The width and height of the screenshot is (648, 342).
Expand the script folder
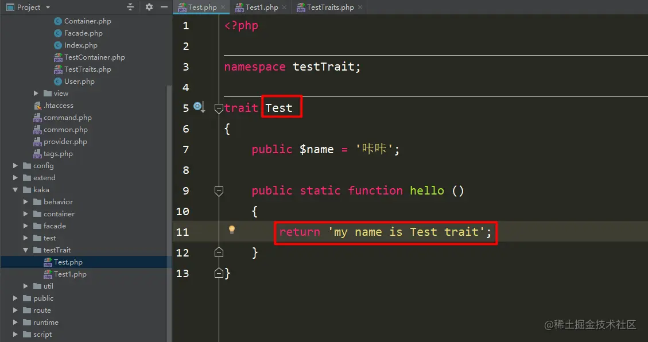coord(15,334)
